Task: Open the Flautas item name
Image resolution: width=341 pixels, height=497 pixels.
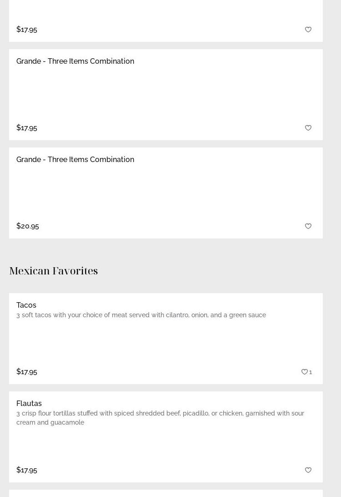Action: point(29,403)
